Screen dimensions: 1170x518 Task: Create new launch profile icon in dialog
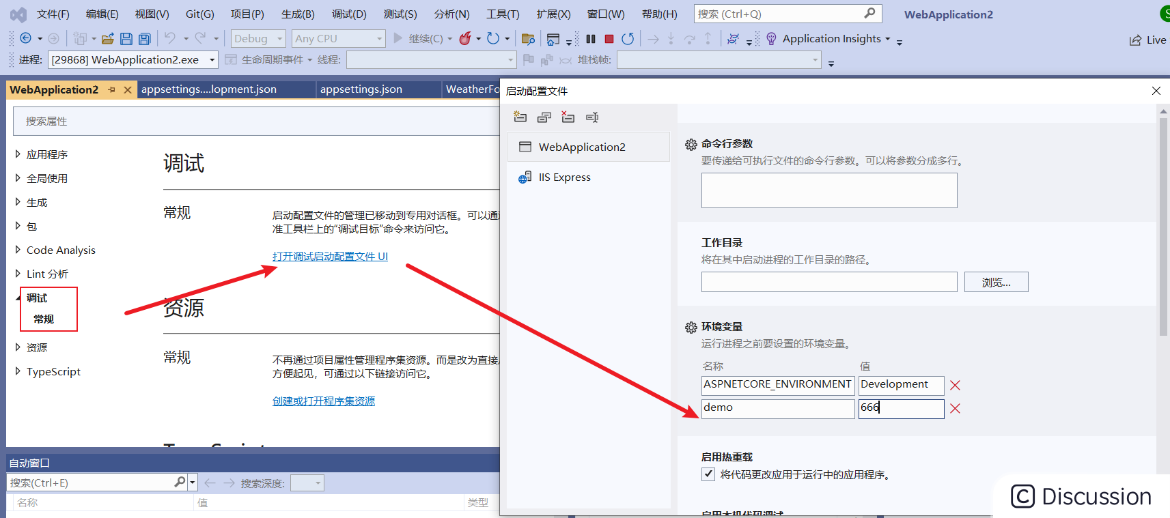point(520,117)
